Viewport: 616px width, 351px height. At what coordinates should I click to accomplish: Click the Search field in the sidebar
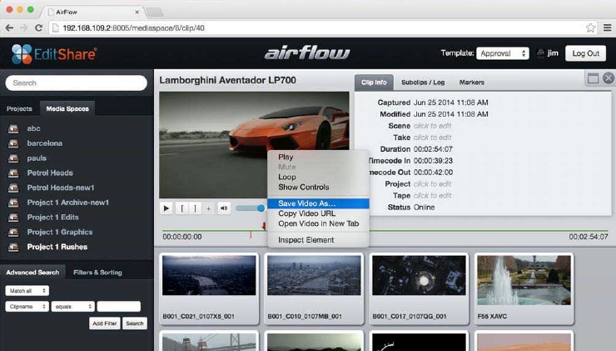click(x=77, y=83)
